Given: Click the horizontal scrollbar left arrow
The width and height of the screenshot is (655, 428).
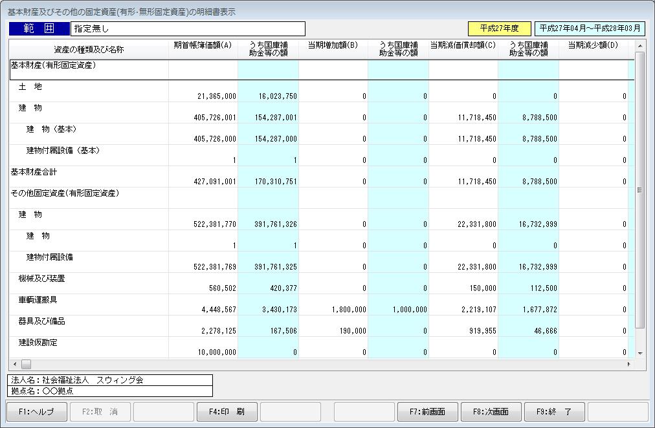Looking at the screenshot, I should point(14,365).
